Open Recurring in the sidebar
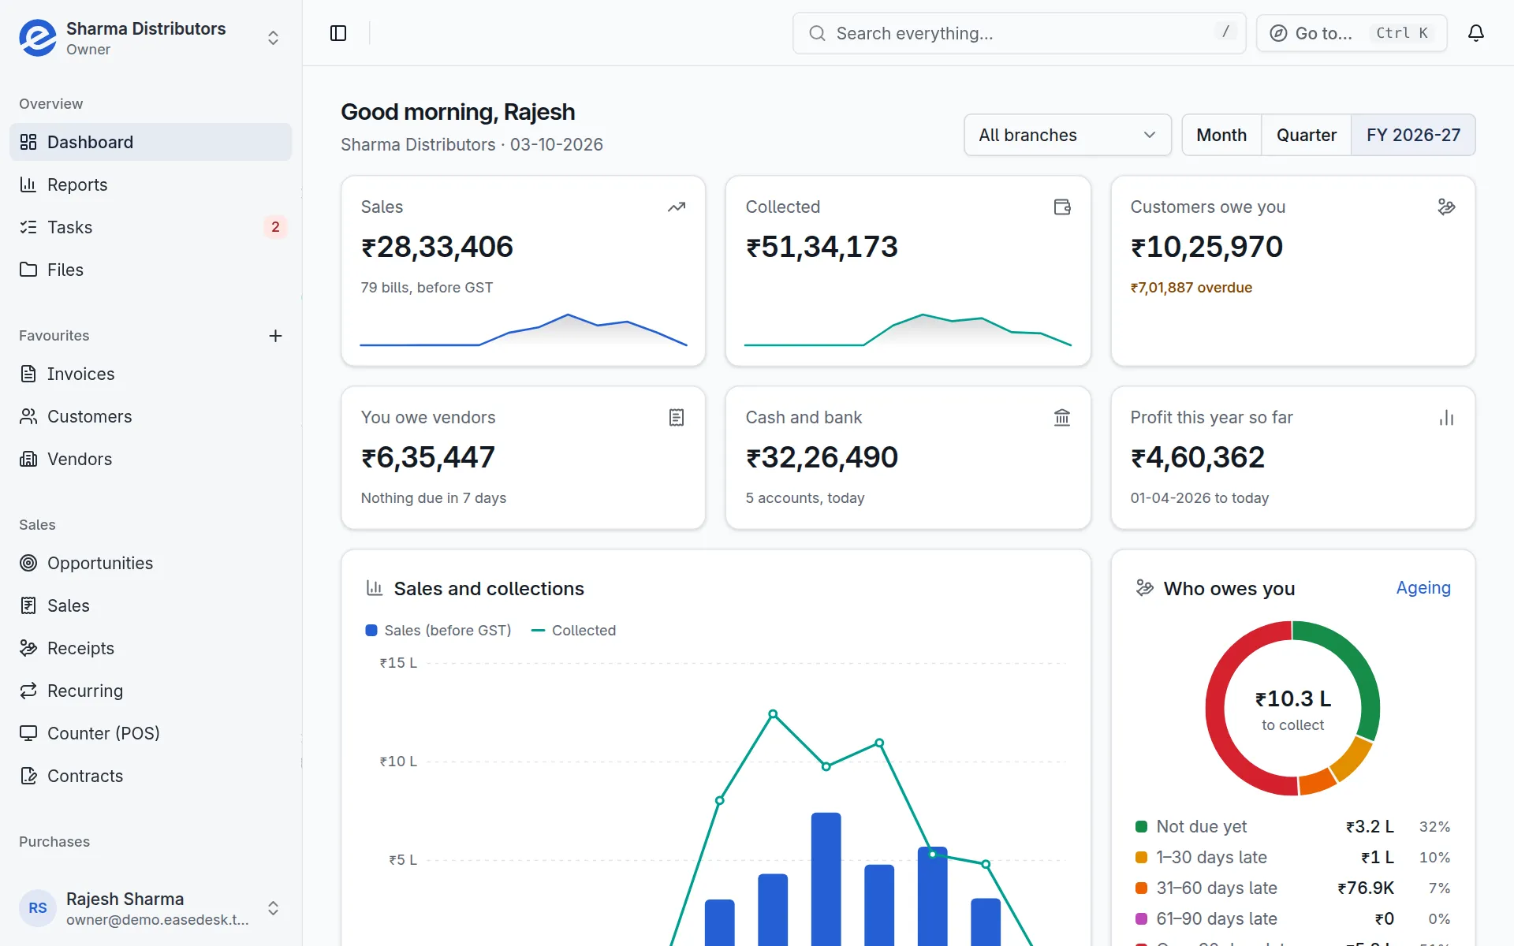Viewport: 1514px width, 946px height. pos(151,691)
